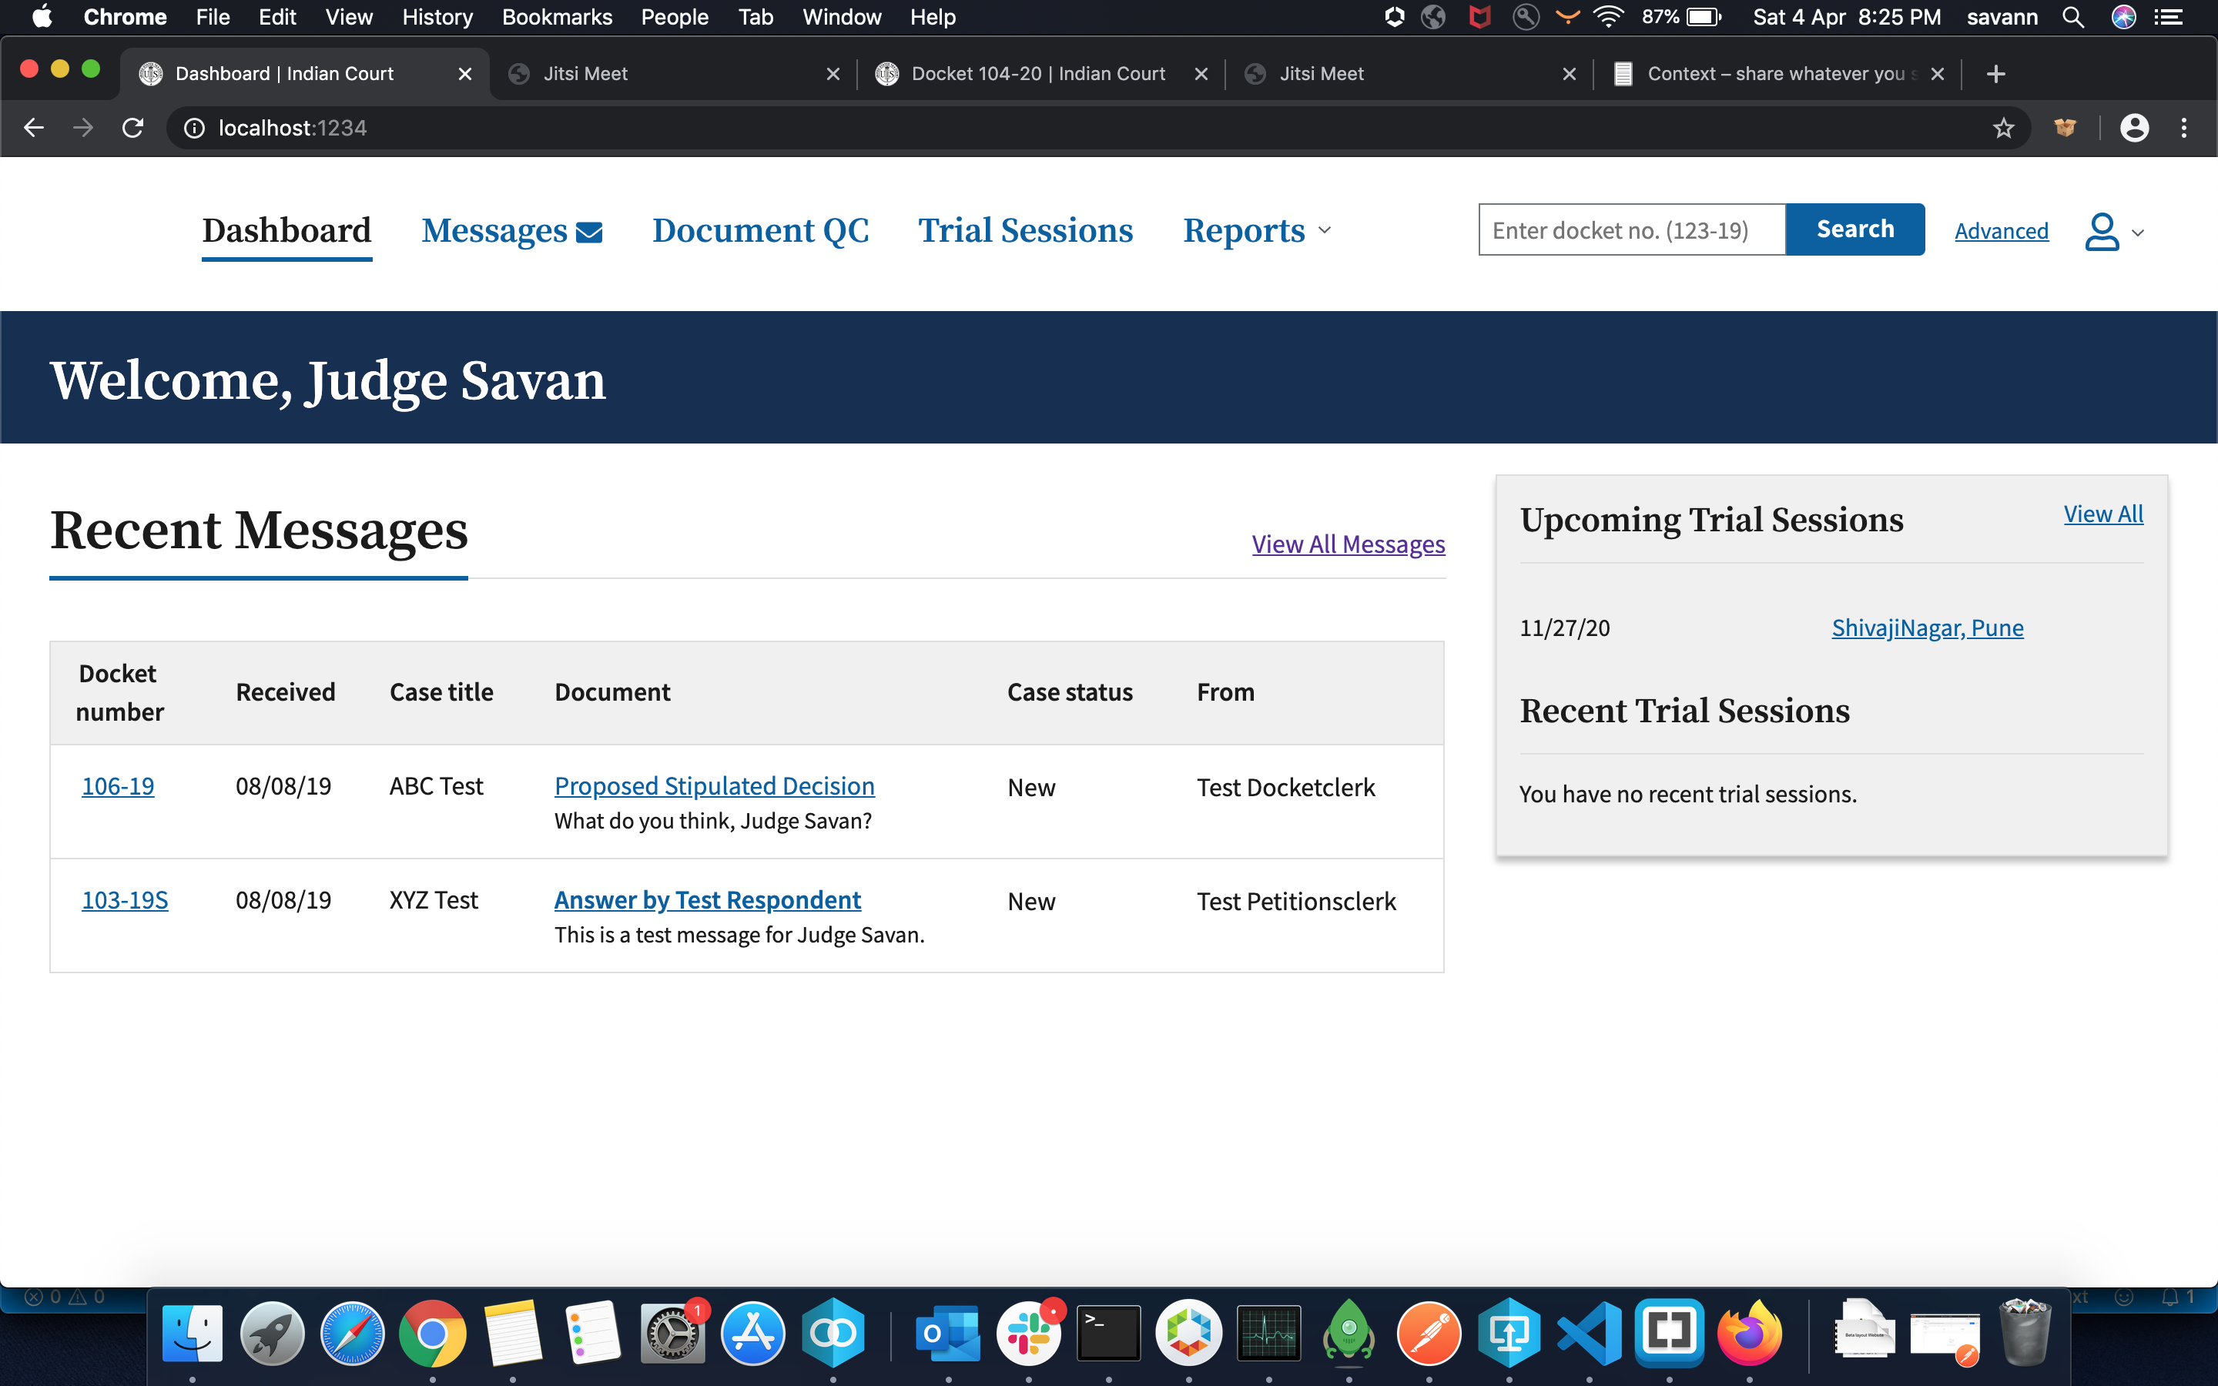Viewport: 2218px width, 1386px height.
Task: Open a new browser tab
Action: (1995, 73)
